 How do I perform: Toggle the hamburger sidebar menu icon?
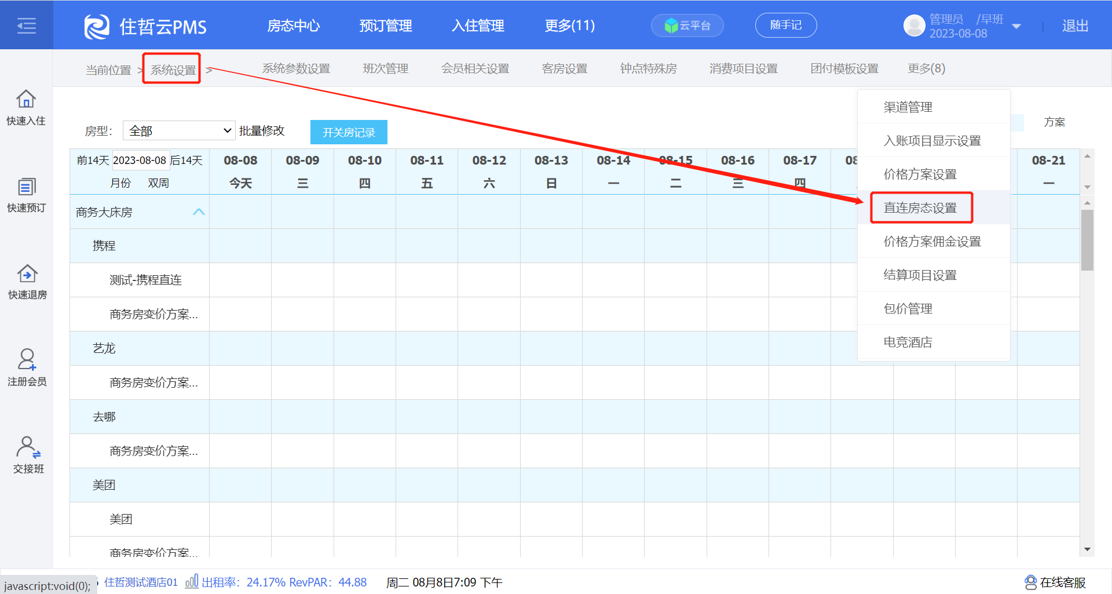[x=26, y=25]
